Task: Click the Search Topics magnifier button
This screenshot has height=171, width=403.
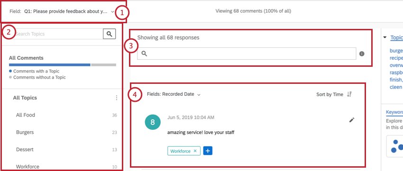Action: tap(109, 34)
